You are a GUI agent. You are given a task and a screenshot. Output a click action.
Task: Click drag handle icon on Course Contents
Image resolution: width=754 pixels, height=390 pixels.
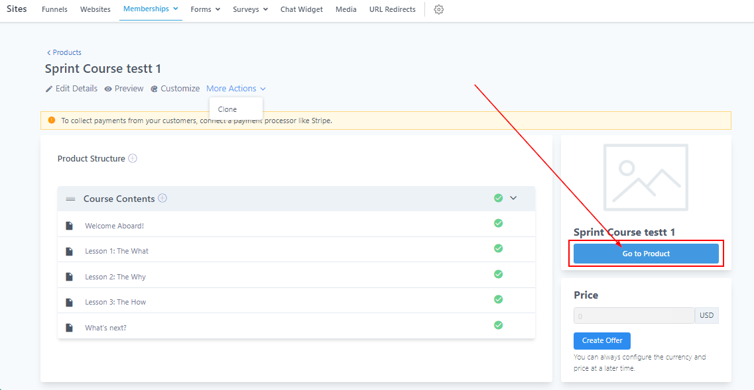click(70, 199)
